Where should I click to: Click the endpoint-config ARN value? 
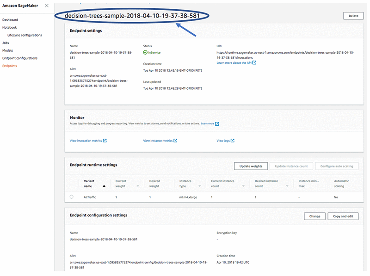point(138,265)
